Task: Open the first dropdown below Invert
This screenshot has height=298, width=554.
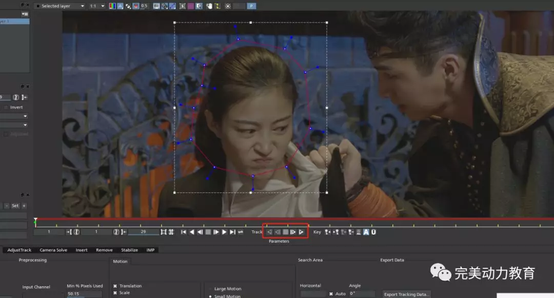Action: coord(14,116)
